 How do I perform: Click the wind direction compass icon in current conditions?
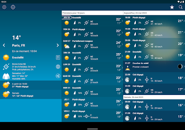pos(6,66)
